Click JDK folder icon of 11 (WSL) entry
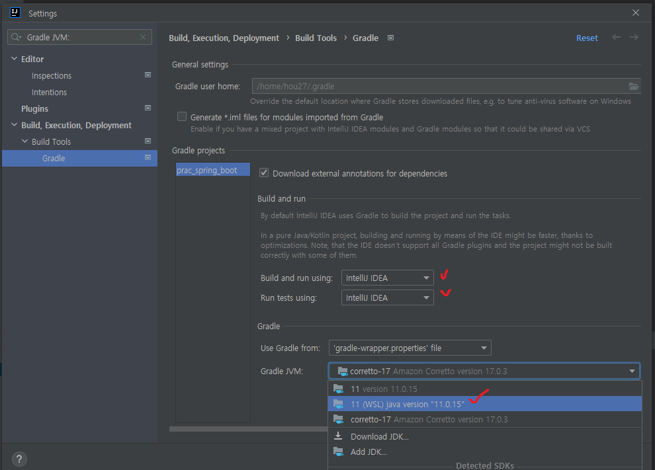Viewport: 655px width, 470px height. tap(338, 404)
